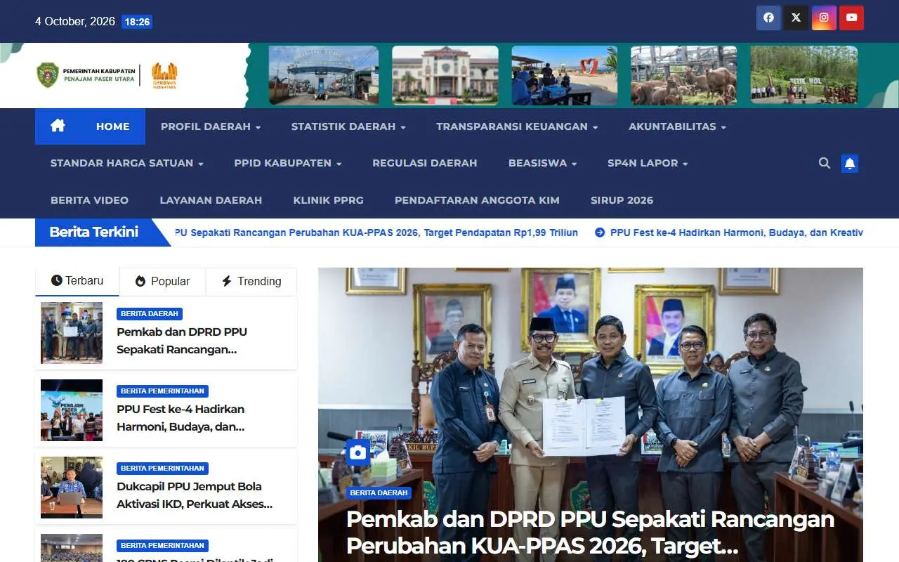Click thumbnail of Dukcapil PPU article

click(x=72, y=488)
